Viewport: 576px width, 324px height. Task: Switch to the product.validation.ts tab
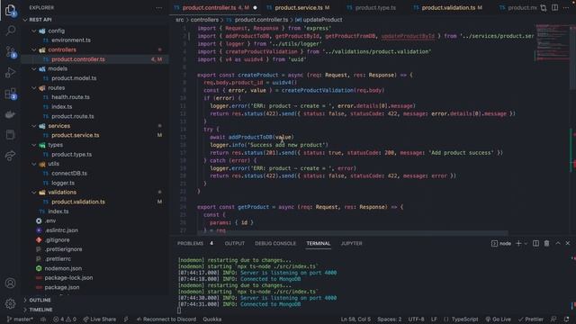tap(448, 8)
